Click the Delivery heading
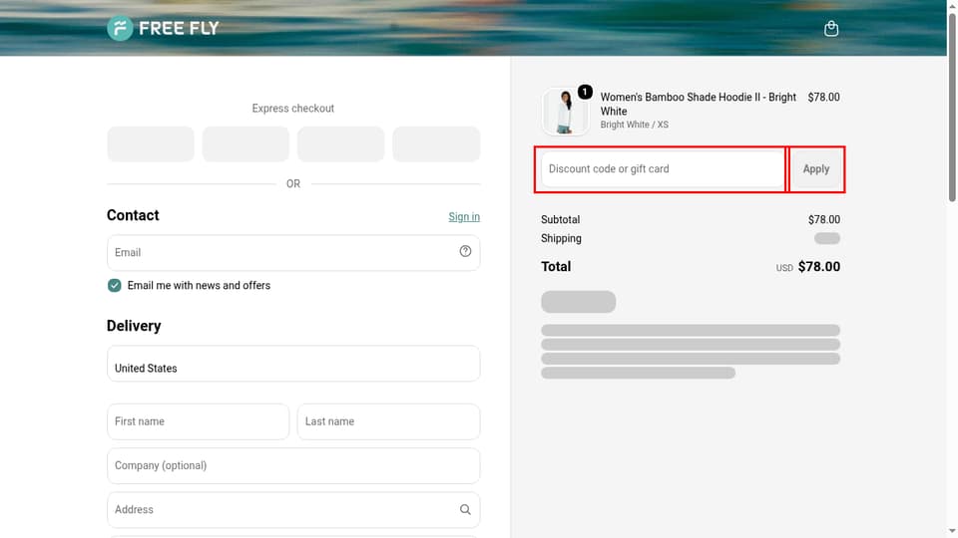This screenshot has width=958, height=538. [134, 326]
